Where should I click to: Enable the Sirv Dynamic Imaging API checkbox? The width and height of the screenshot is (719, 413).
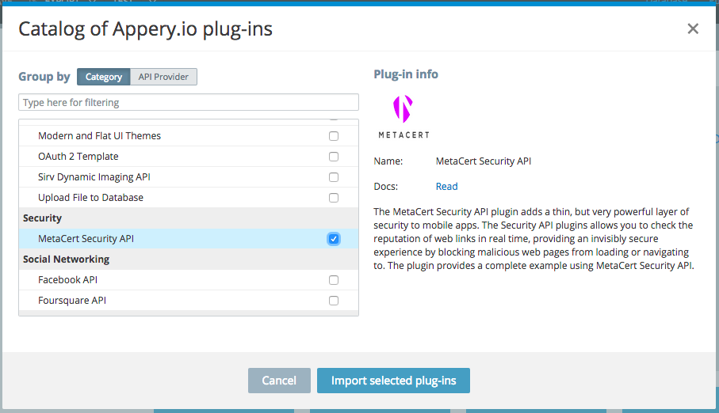click(334, 177)
